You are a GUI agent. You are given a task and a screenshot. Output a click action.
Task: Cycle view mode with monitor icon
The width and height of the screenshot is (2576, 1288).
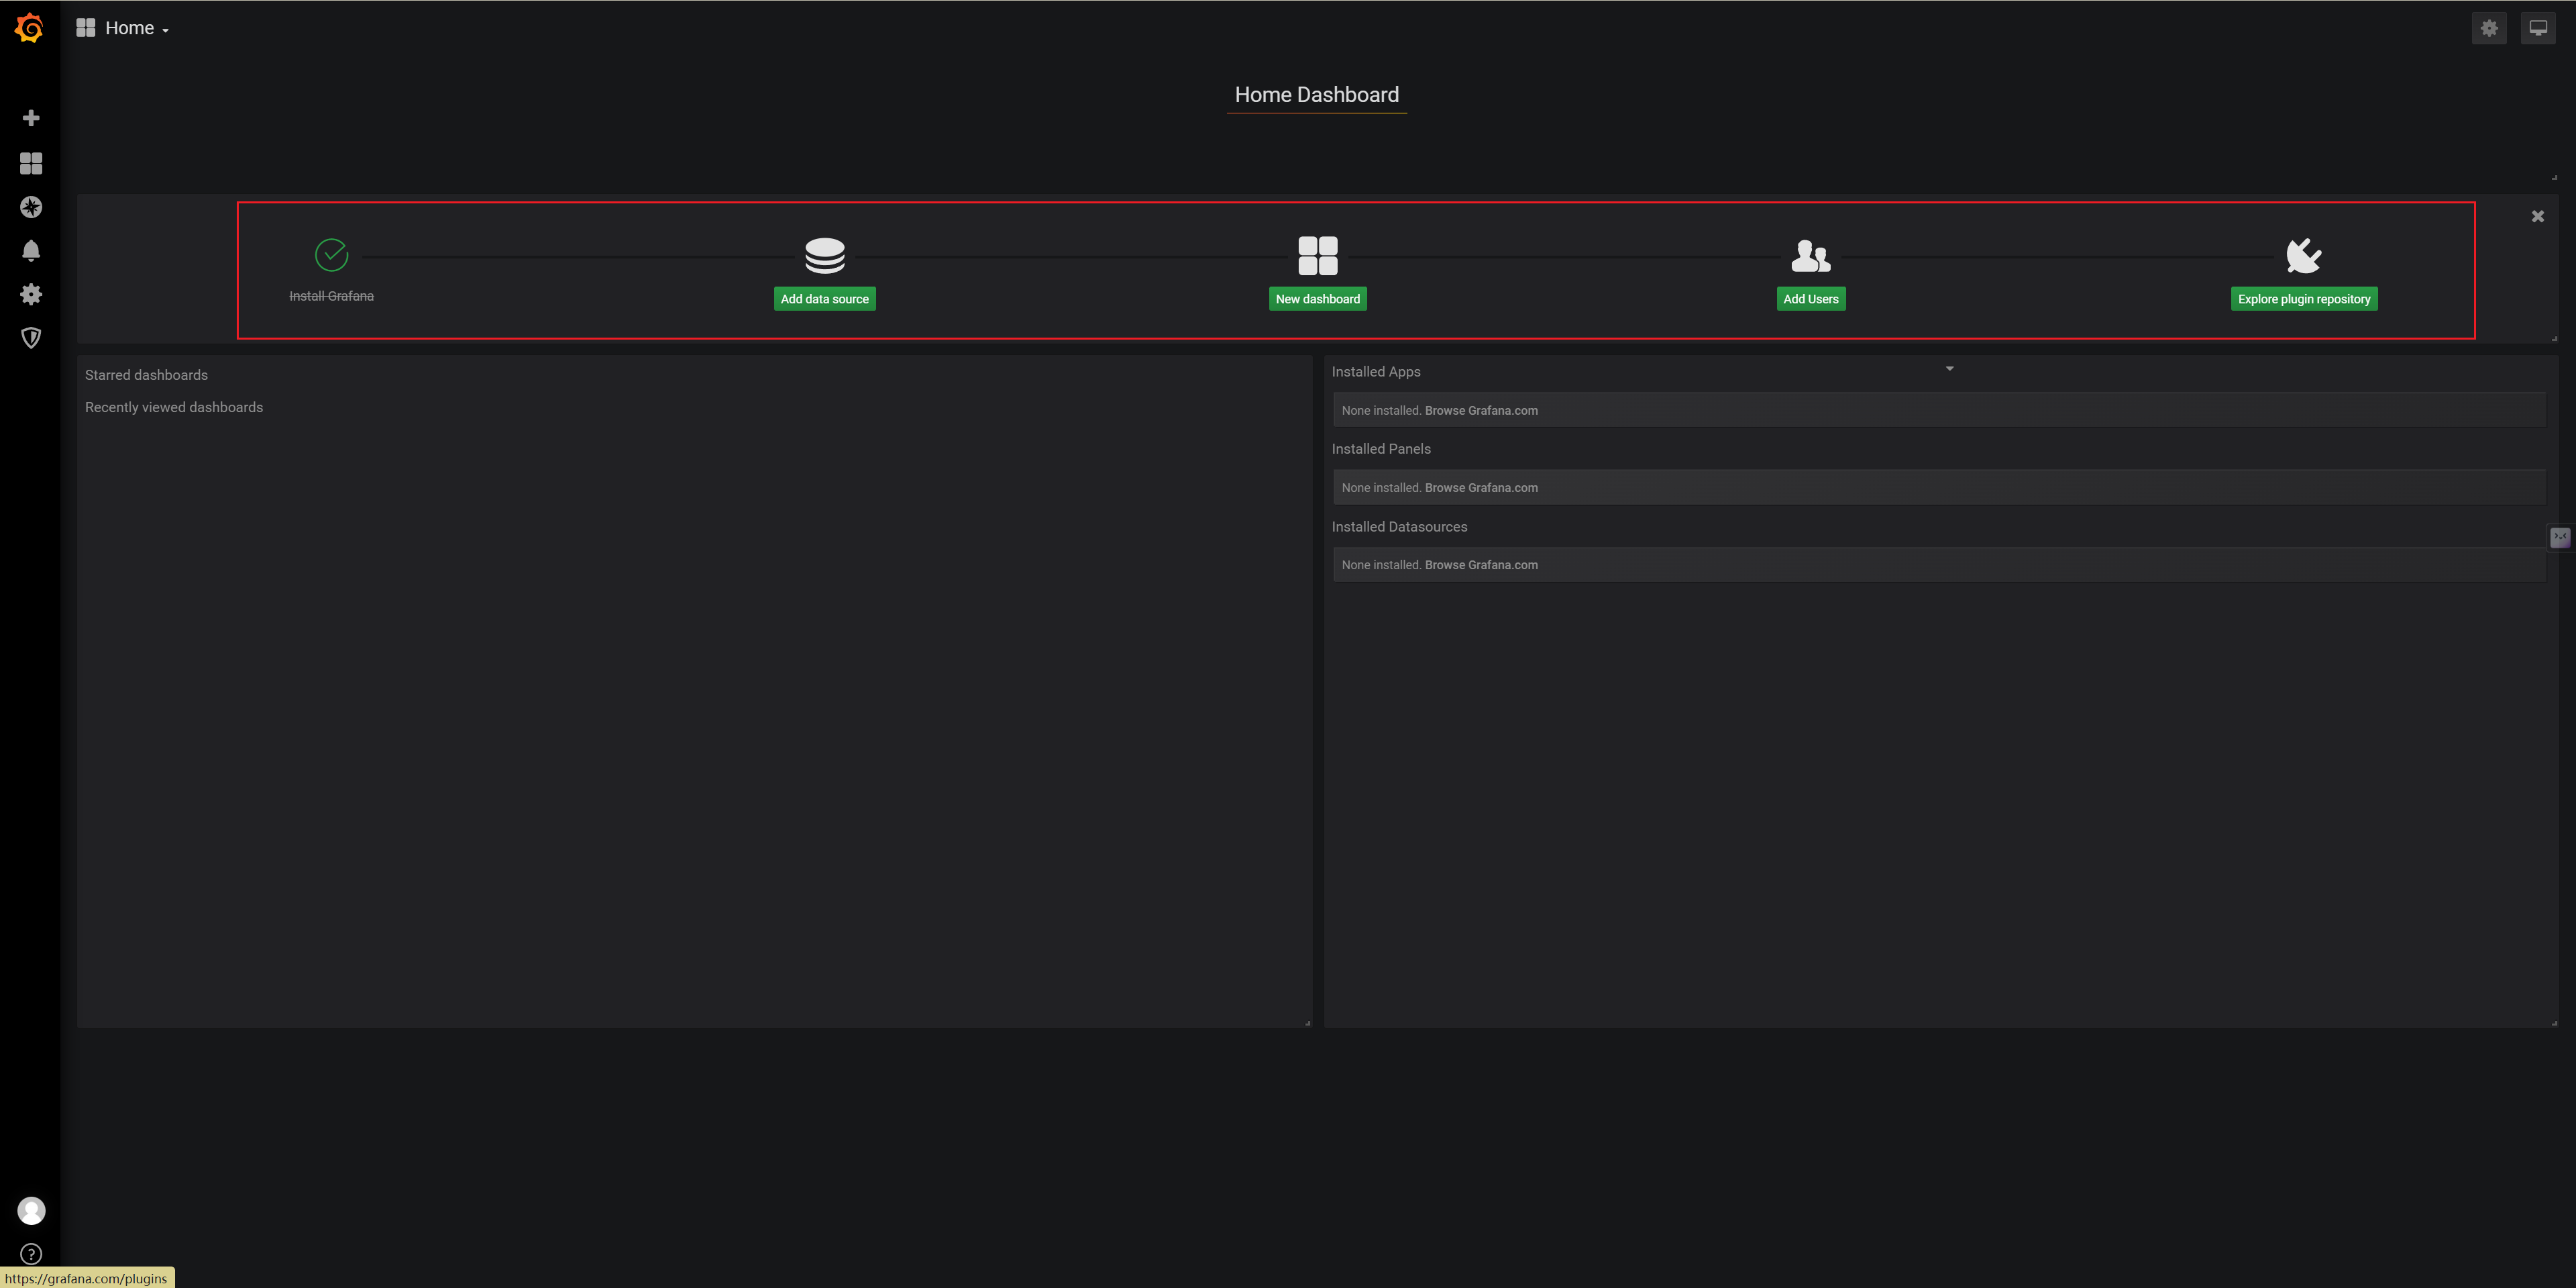coord(2538,28)
